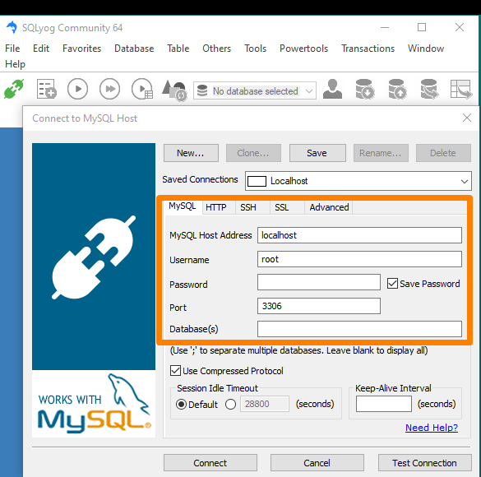Click the database import (down arrow) icon
This screenshot has width=481, height=477.
click(364, 90)
